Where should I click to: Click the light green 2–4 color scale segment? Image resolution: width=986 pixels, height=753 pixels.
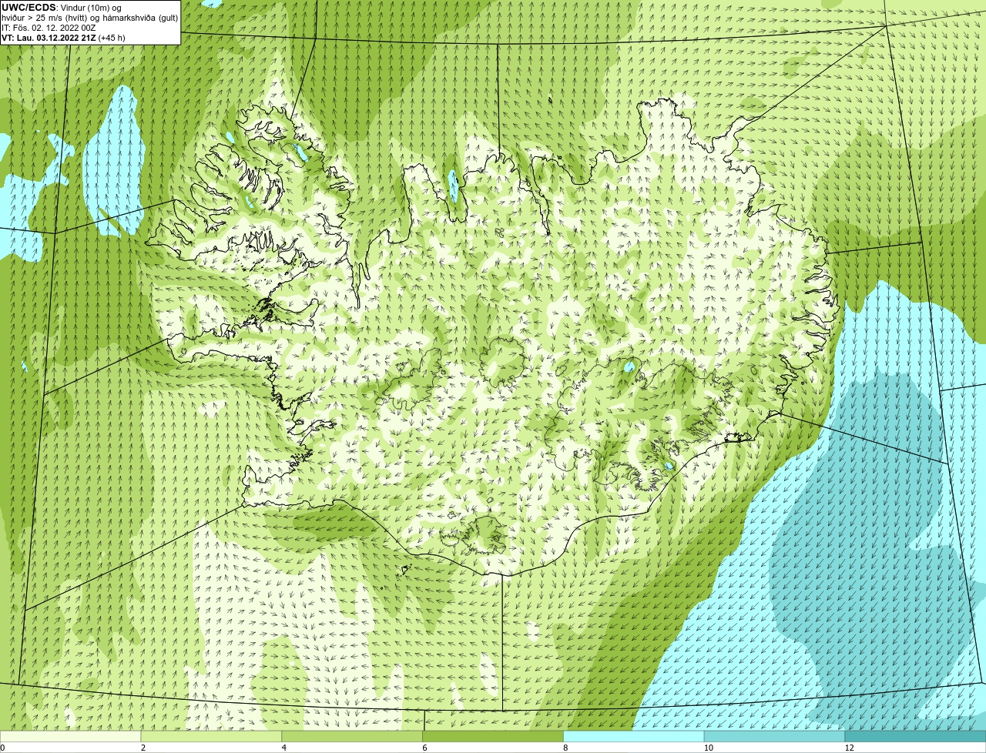point(212,737)
